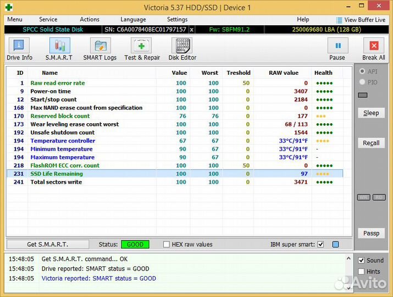The image size is (393, 297).
Task: Turn off the Sound checkbox
Action: [x=361, y=260]
